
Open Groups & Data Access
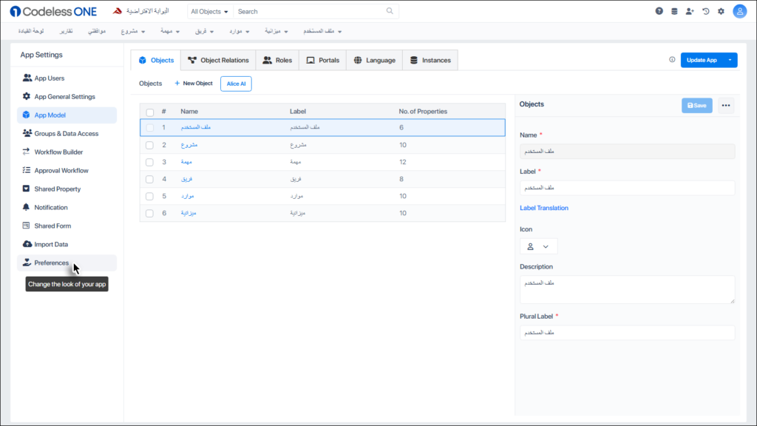point(67,133)
